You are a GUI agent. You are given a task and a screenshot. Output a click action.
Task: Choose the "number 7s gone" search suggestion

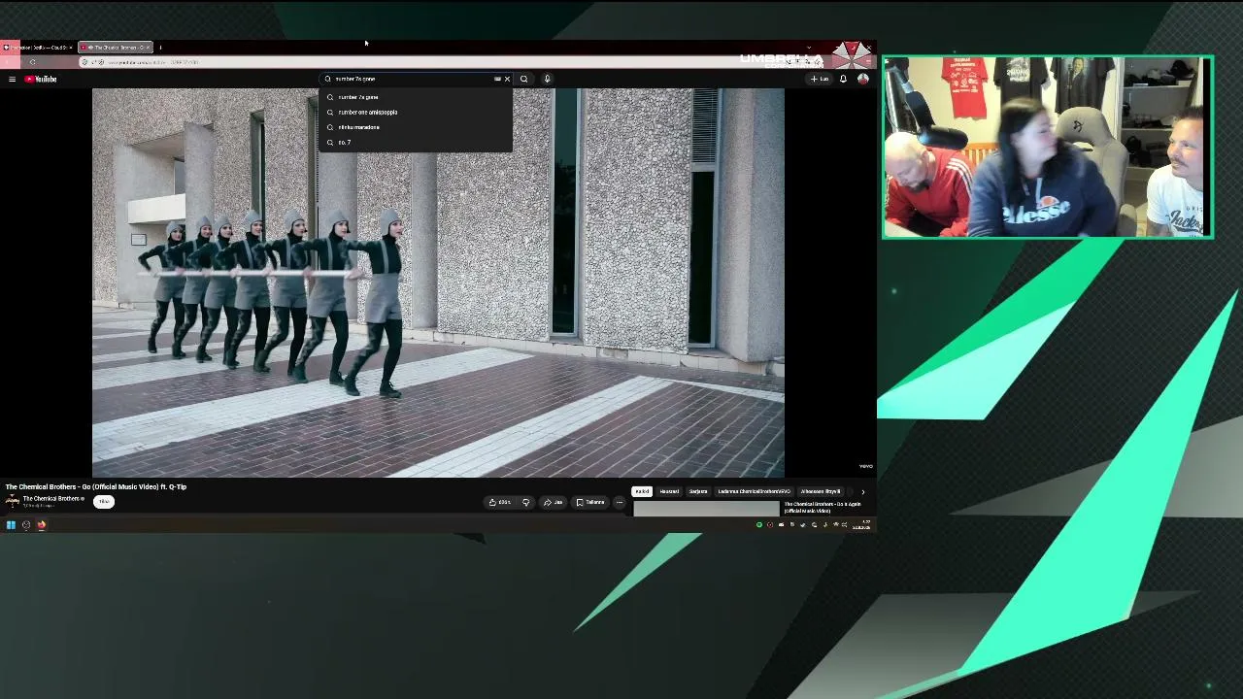[x=416, y=97]
